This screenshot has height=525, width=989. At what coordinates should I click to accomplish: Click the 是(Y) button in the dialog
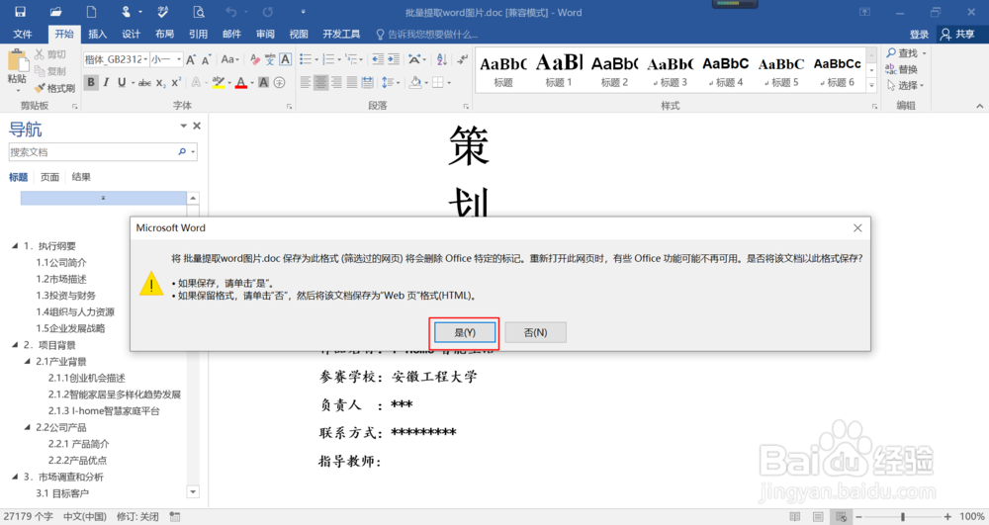(x=465, y=332)
